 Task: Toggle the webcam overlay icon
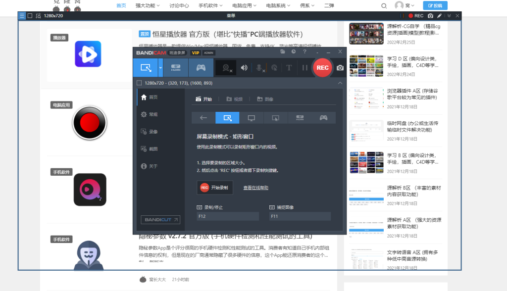point(226,68)
